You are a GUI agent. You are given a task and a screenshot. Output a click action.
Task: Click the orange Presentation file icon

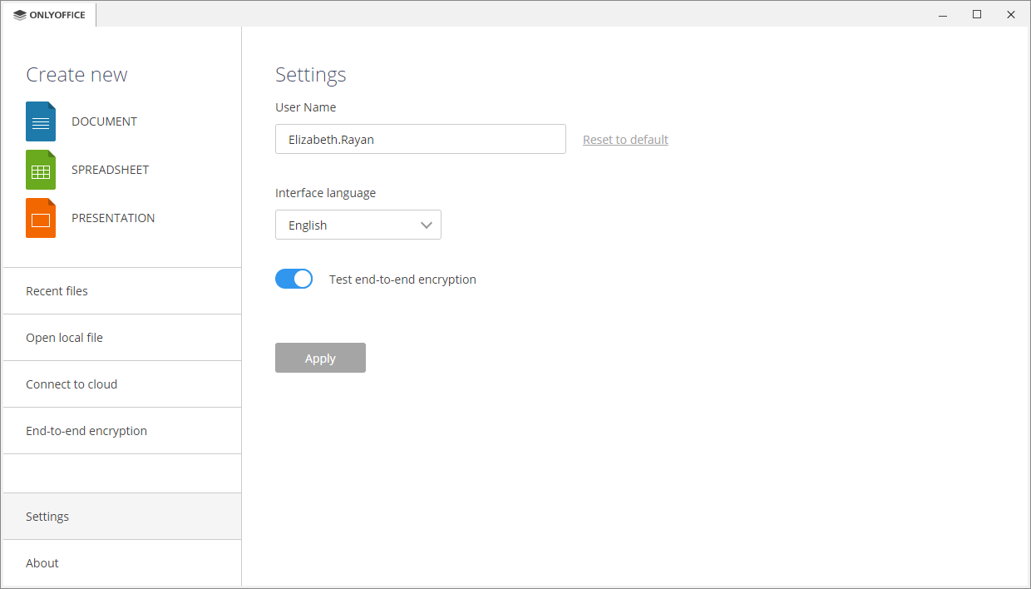41,218
